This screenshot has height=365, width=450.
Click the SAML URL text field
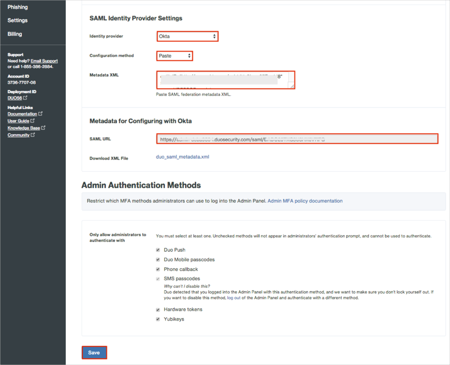pos(297,139)
